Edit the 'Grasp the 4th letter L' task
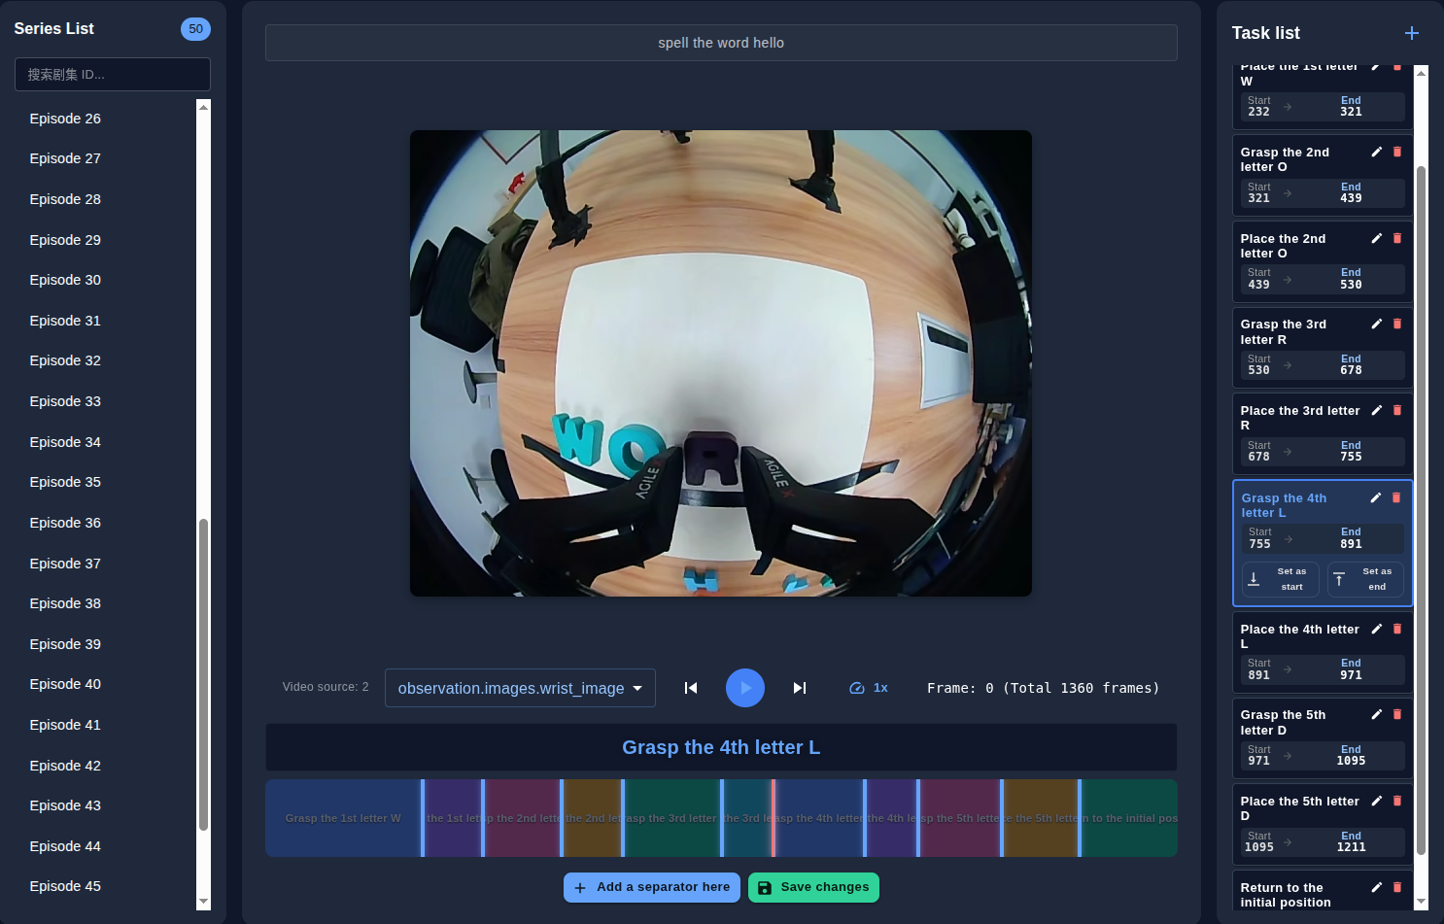This screenshot has width=1444, height=924. (x=1376, y=497)
